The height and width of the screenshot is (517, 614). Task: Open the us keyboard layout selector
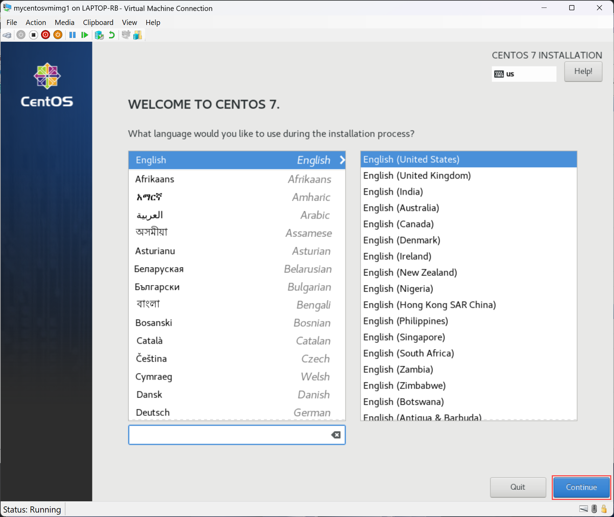524,74
